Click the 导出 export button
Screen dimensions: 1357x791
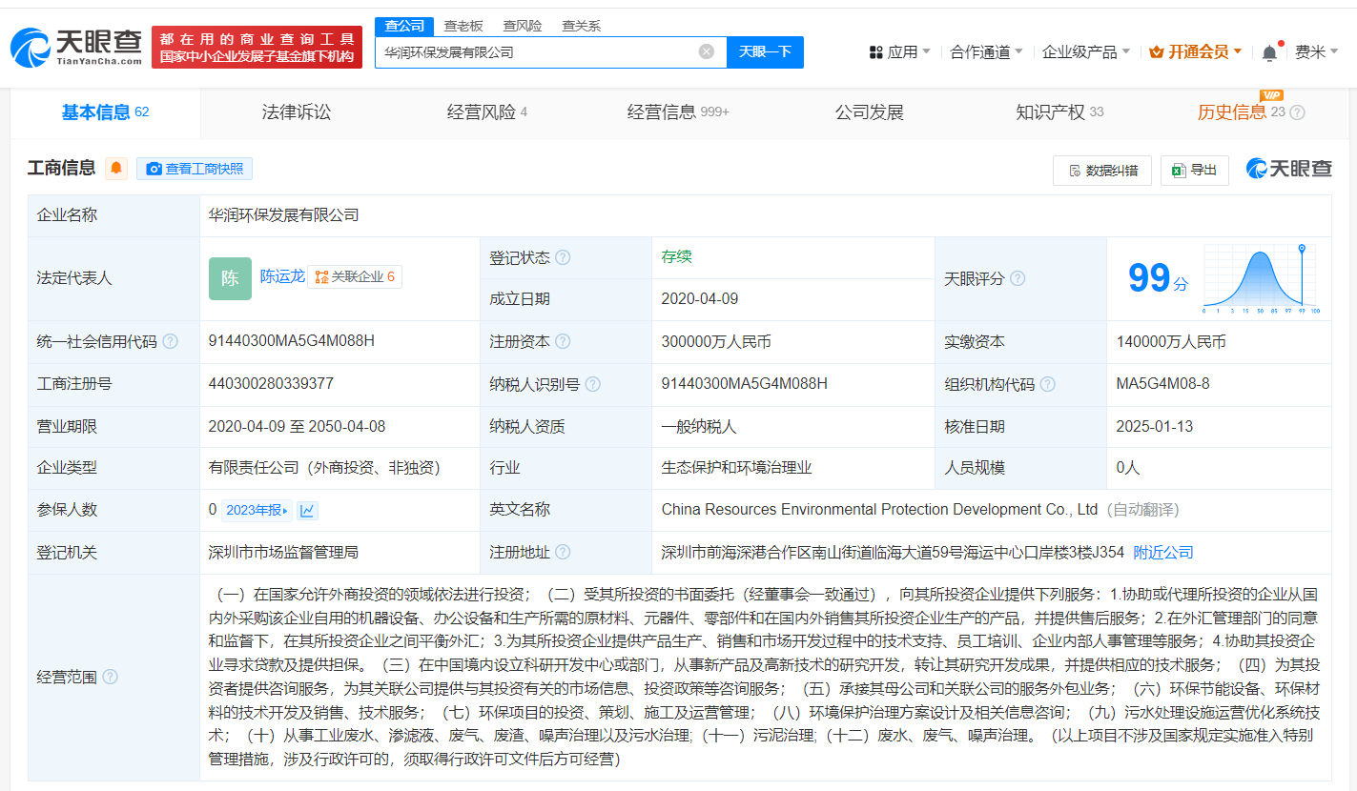point(1195,170)
